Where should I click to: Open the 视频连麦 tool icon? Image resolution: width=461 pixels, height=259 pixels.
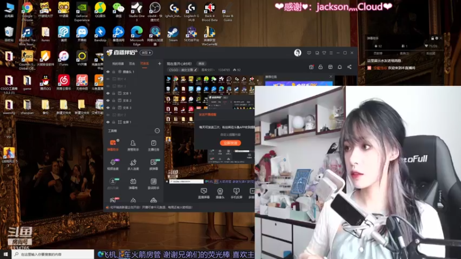coord(113,165)
